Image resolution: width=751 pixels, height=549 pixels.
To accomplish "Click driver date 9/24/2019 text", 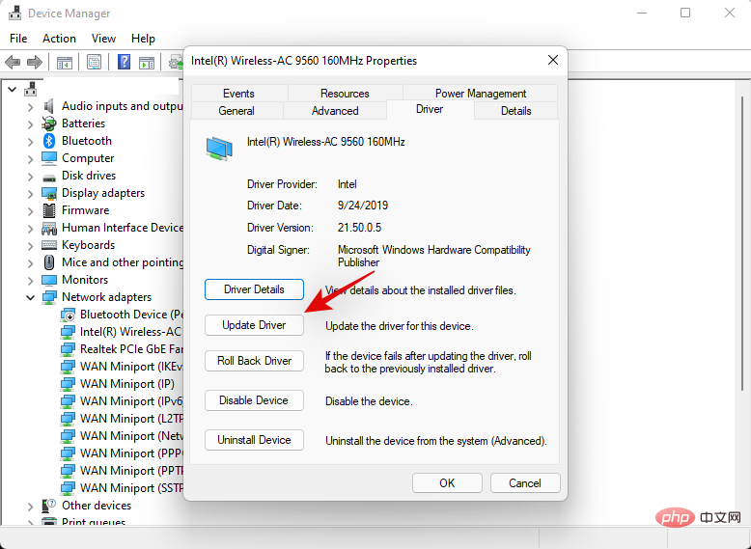I will (363, 206).
